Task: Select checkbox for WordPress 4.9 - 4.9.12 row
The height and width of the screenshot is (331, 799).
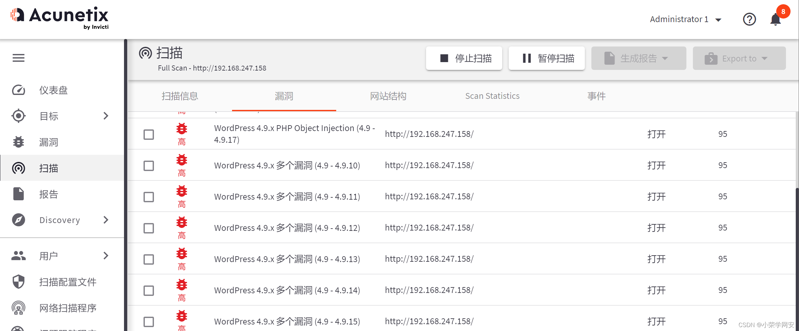Action: (x=149, y=228)
